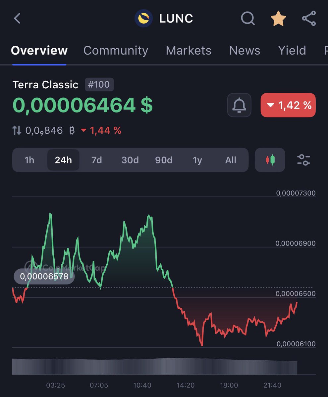328x397 pixels.
Task: Tap the 03:25 time label
Action: pyautogui.click(x=55, y=385)
